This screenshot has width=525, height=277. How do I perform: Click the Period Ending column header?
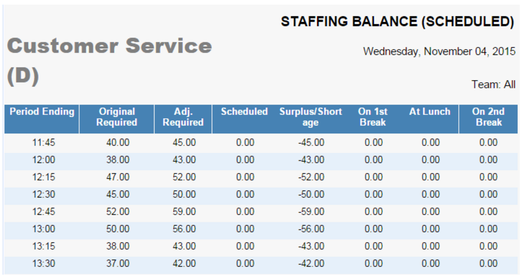42,112
